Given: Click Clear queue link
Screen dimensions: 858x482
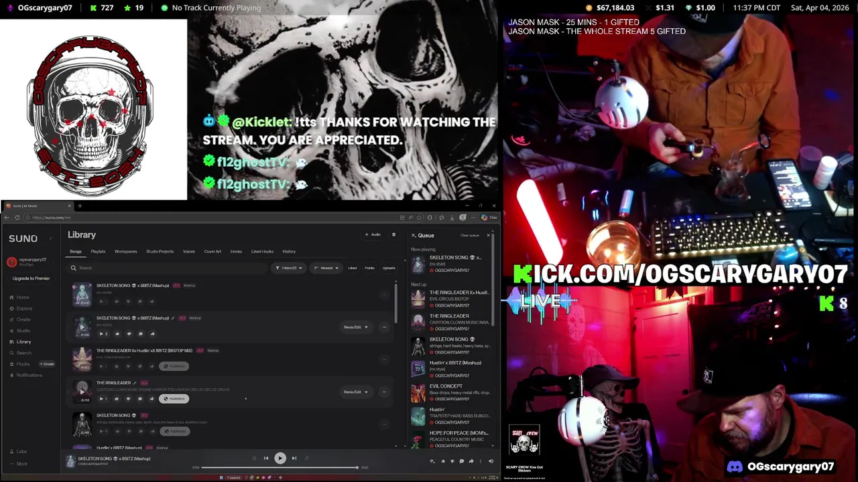Looking at the screenshot, I should pyautogui.click(x=470, y=236).
